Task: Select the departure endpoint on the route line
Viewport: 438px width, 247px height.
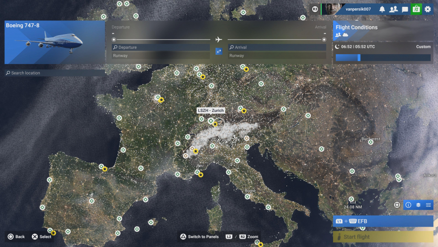Action: pyautogui.click(x=114, y=39)
